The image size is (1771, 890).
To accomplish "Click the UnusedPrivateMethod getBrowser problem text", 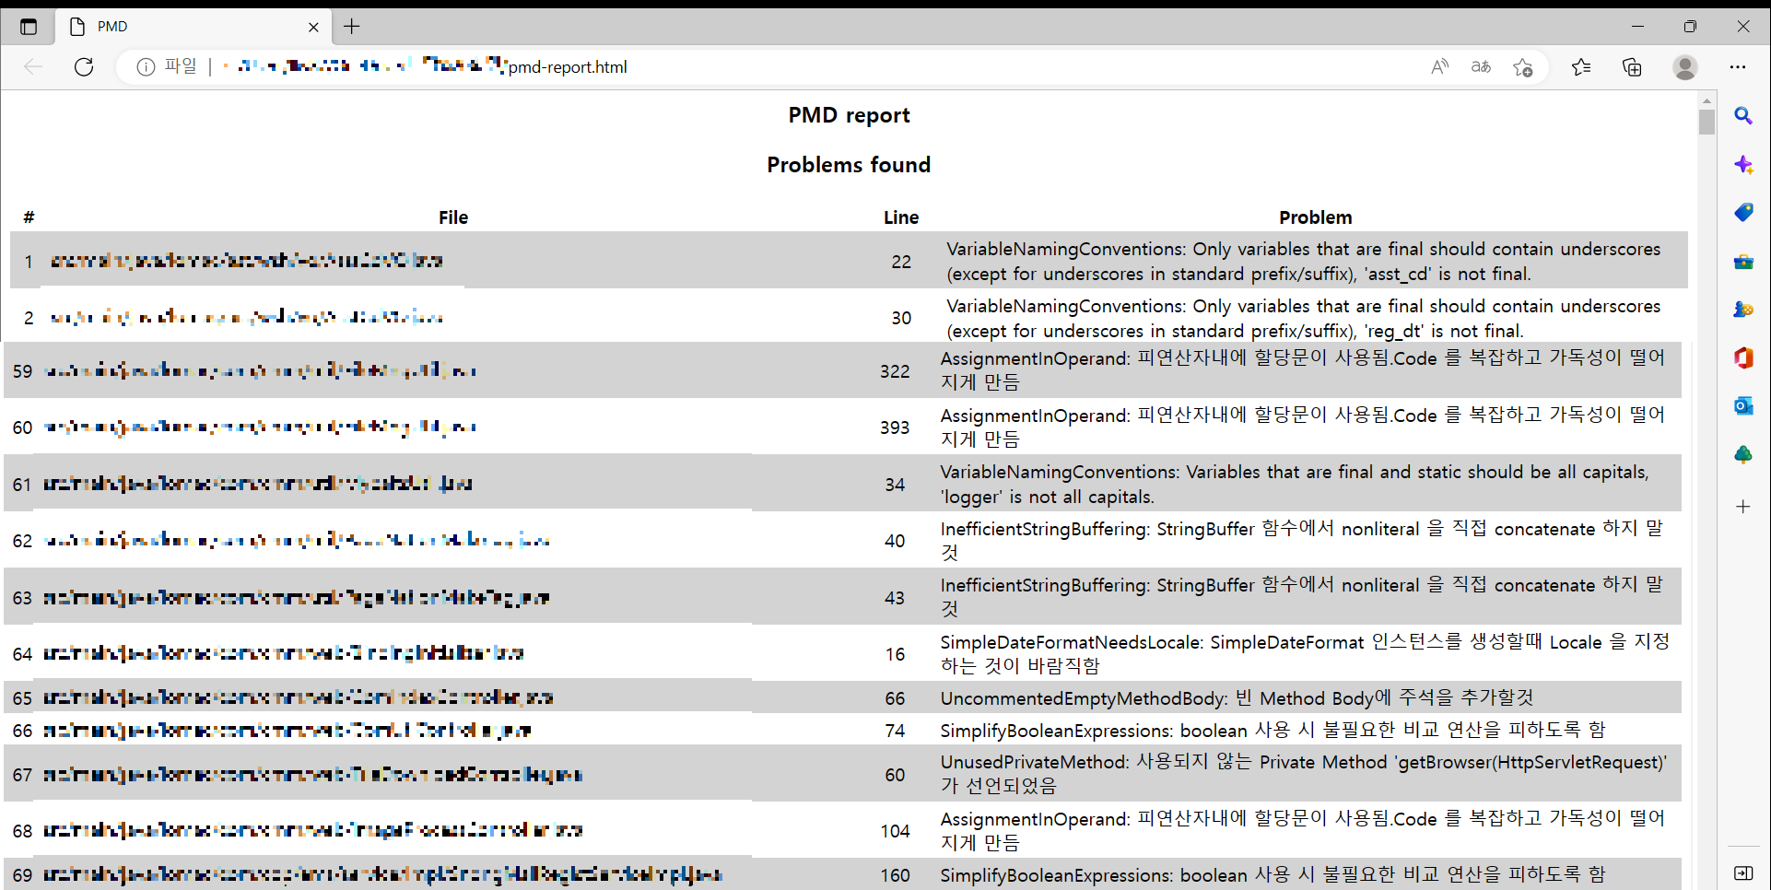I will point(1303,774).
